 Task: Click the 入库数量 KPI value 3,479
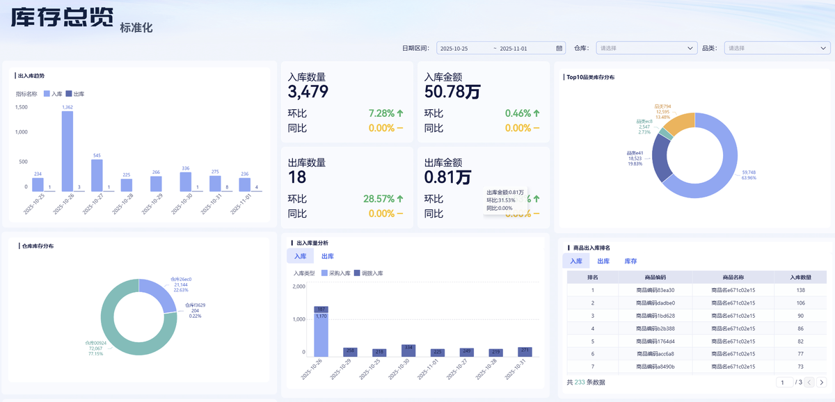[x=308, y=92]
